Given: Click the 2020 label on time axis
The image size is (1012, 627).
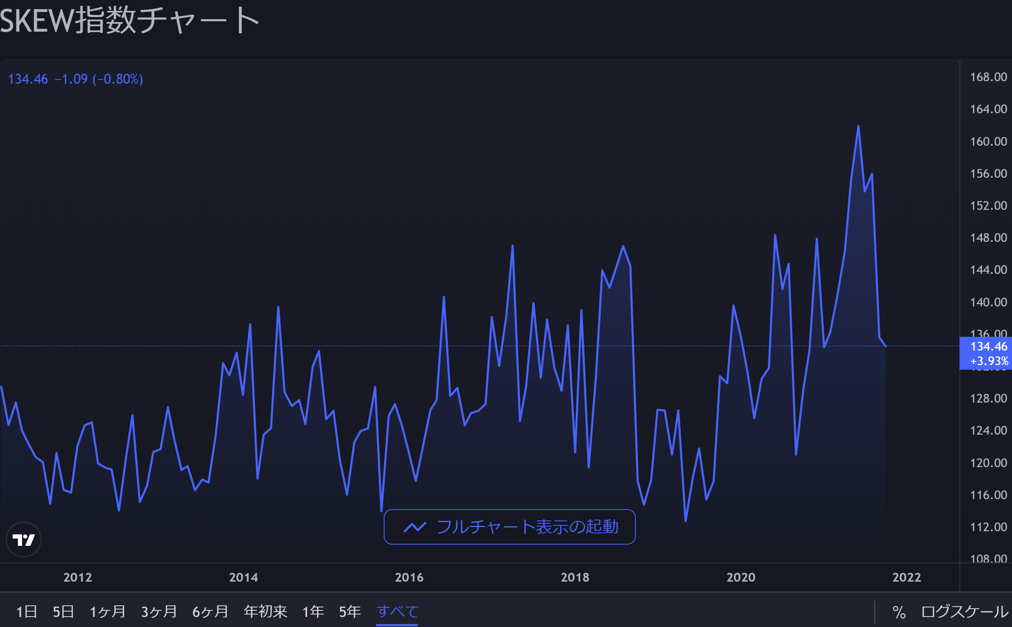Looking at the screenshot, I should coord(741,577).
